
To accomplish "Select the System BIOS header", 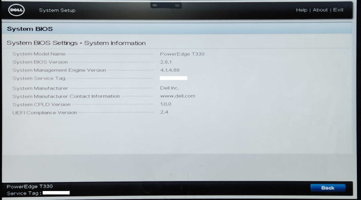I will coord(30,29).
